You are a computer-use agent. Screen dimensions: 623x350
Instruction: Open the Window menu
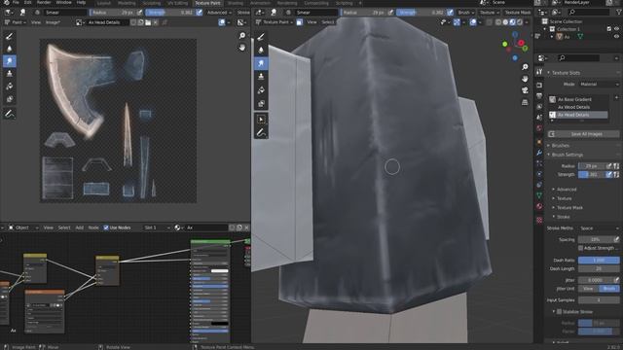click(x=63, y=2)
